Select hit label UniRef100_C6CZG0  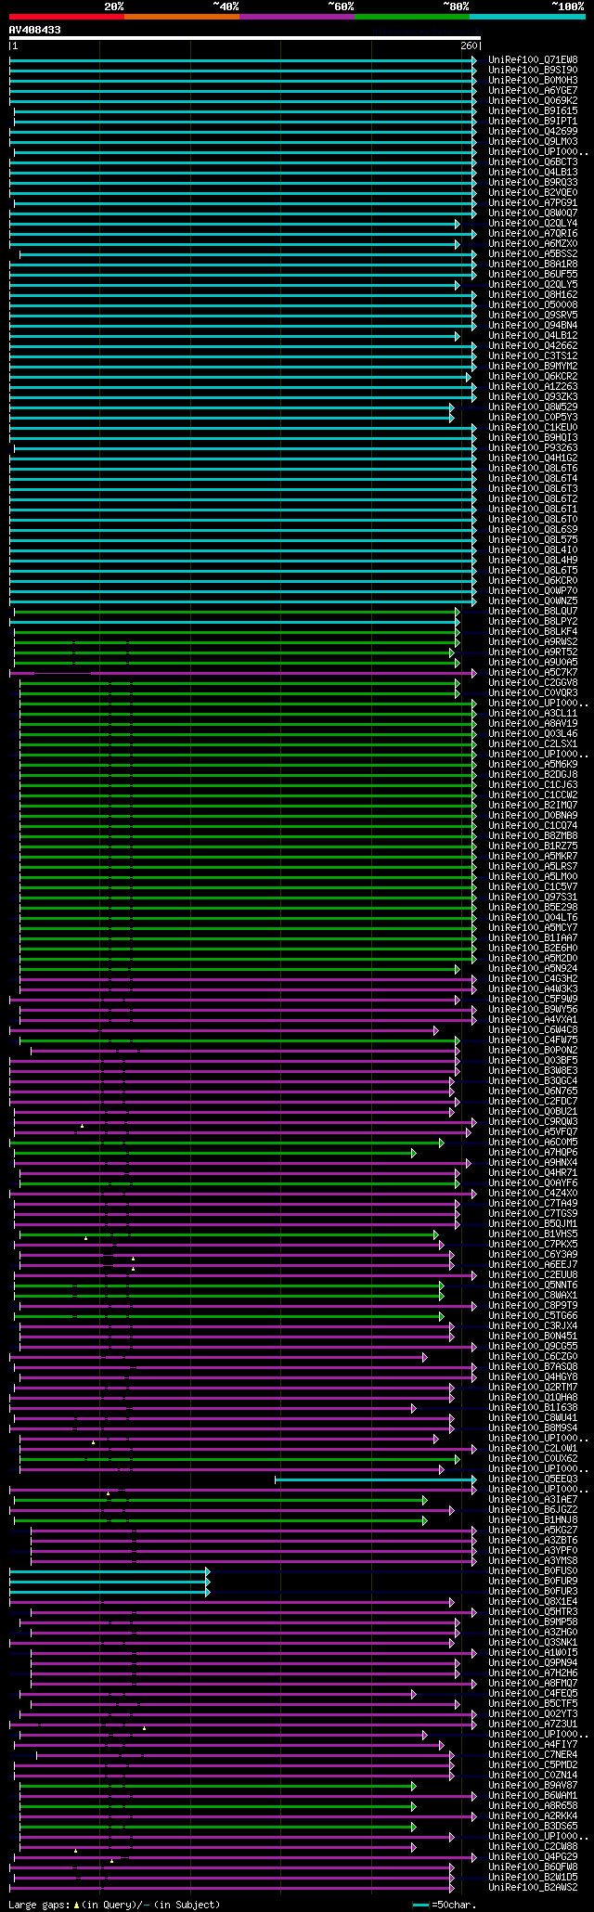[x=533, y=1356]
